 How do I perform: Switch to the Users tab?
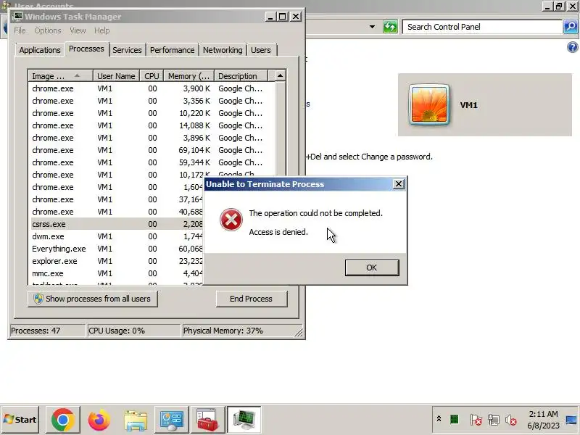point(261,50)
